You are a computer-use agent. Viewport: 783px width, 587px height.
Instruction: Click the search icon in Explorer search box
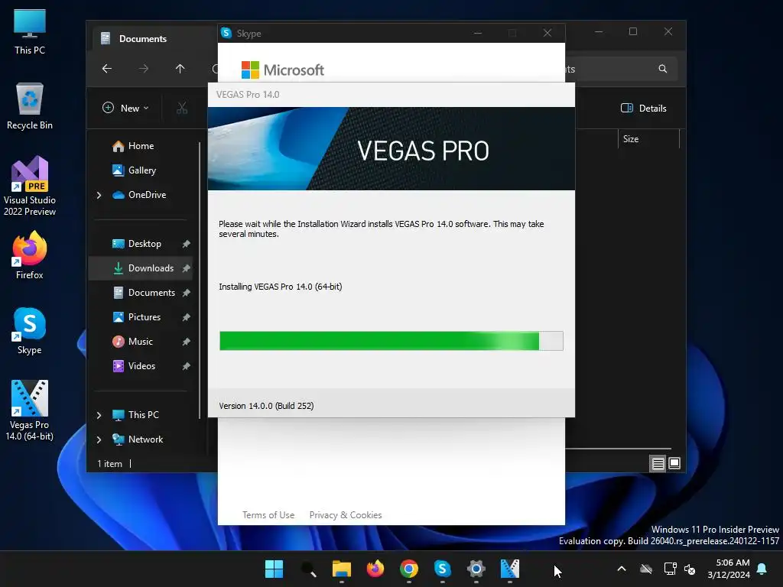[x=663, y=69]
